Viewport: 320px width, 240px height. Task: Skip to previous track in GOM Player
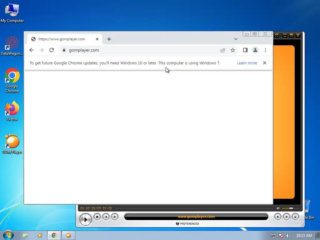[x=106, y=217]
